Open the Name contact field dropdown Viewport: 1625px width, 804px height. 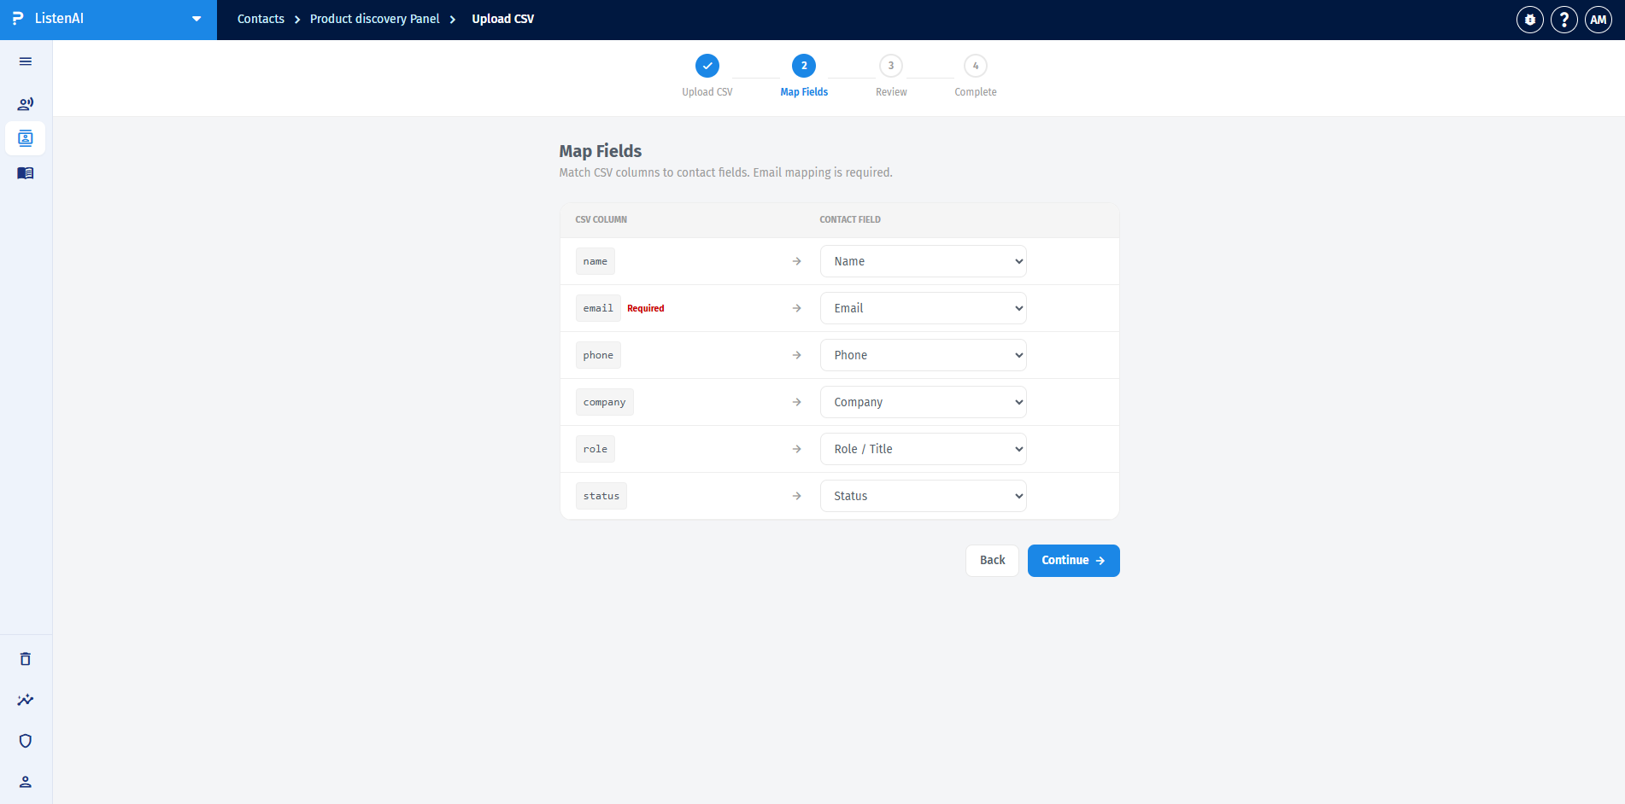[x=924, y=261]
